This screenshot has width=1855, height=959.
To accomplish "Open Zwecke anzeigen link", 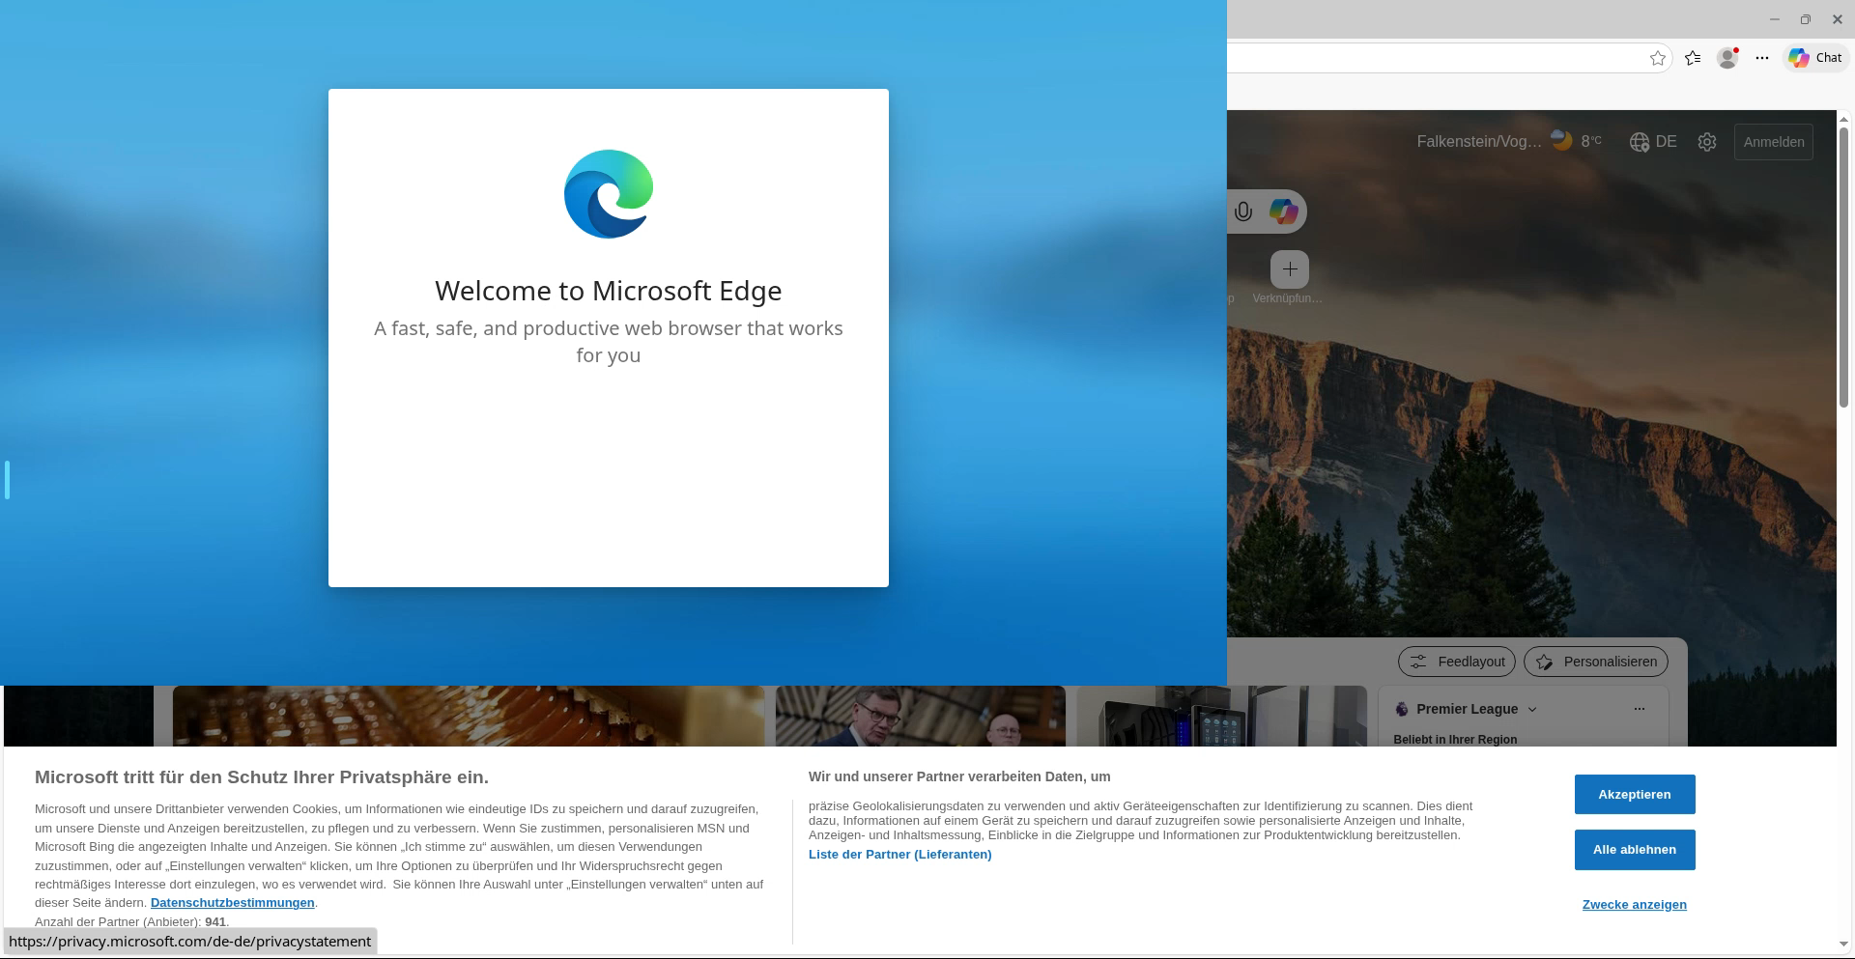I will pos(1634,905).
